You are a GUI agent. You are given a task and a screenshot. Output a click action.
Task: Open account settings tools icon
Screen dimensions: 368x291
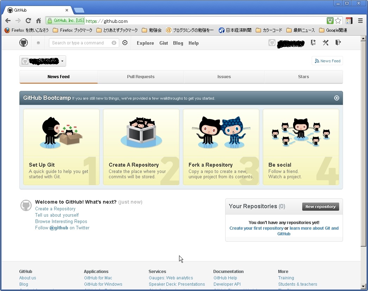click(x=325, y=43)
